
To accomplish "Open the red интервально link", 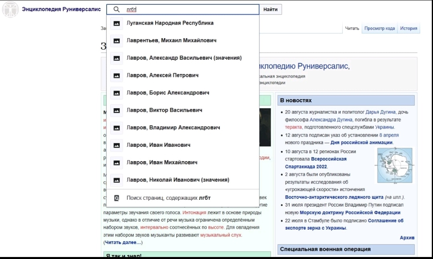I will (154, 227).
